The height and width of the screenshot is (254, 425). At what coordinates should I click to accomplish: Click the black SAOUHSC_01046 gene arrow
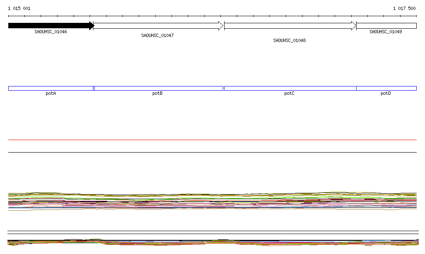click(x=51, y=26)
